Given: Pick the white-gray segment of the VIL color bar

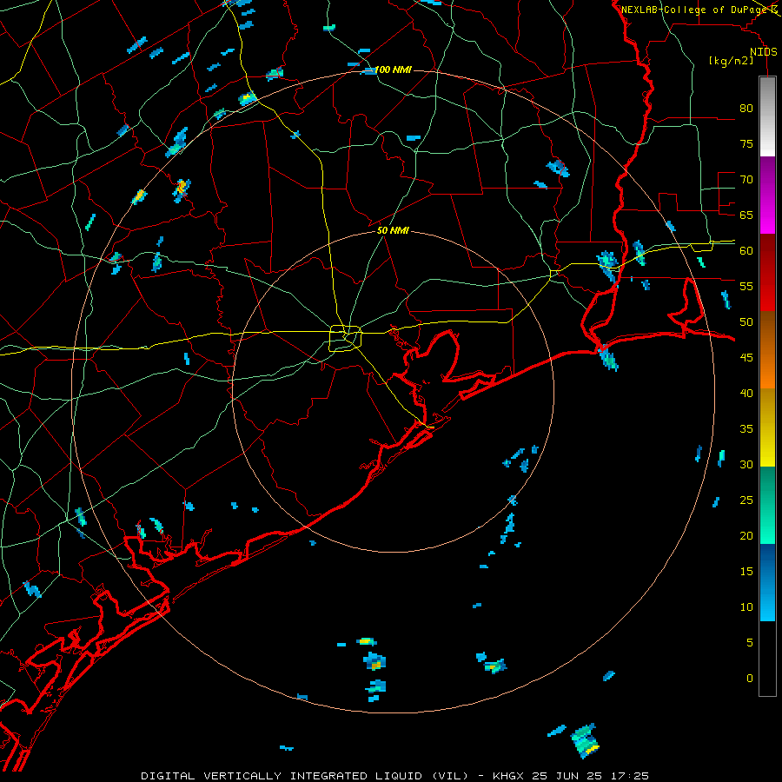Looking at the screenshot, I should pyautogui.click(x=767, y=116).
